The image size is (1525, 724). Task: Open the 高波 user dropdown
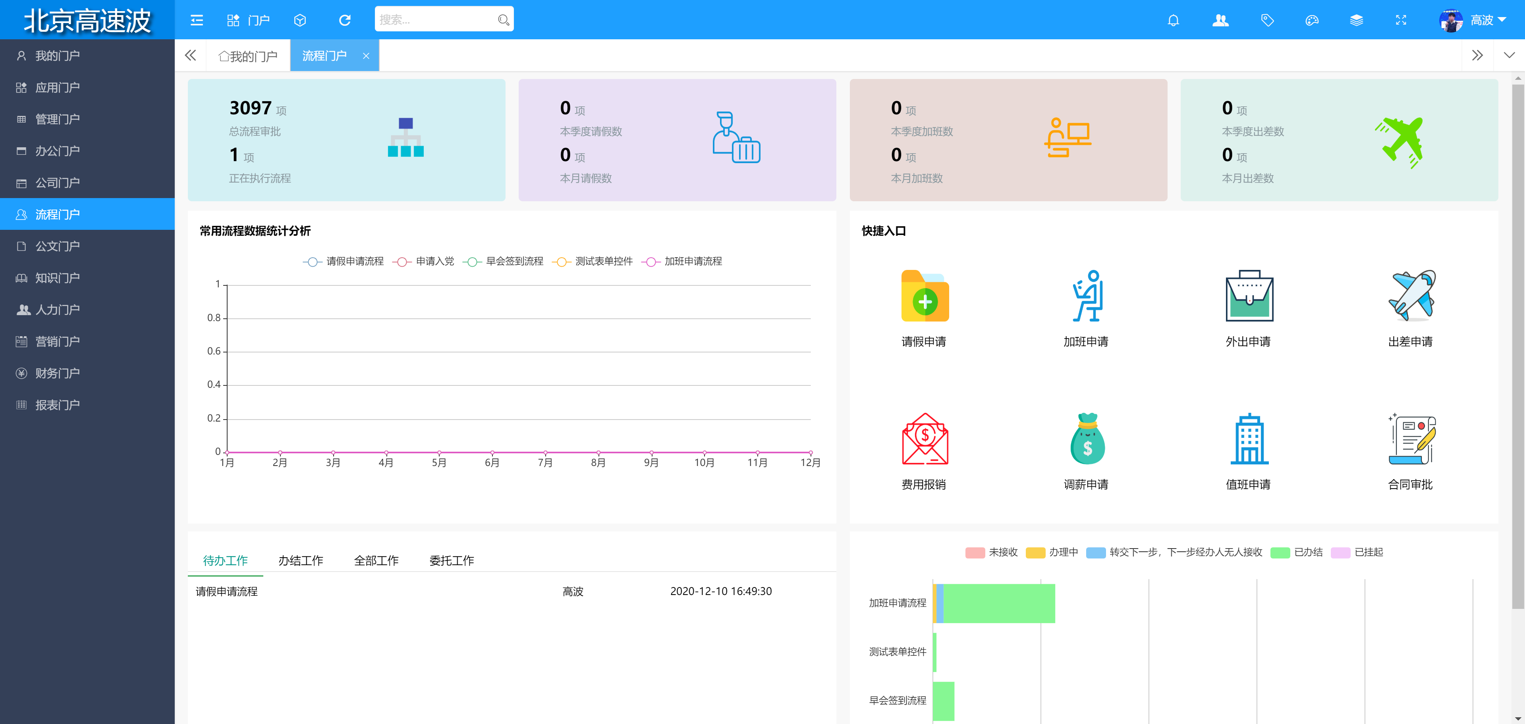[1483, 19]
